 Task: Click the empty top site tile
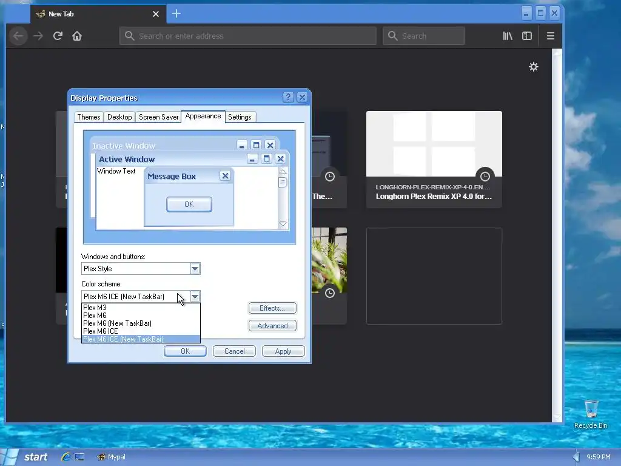click(434, 276)
